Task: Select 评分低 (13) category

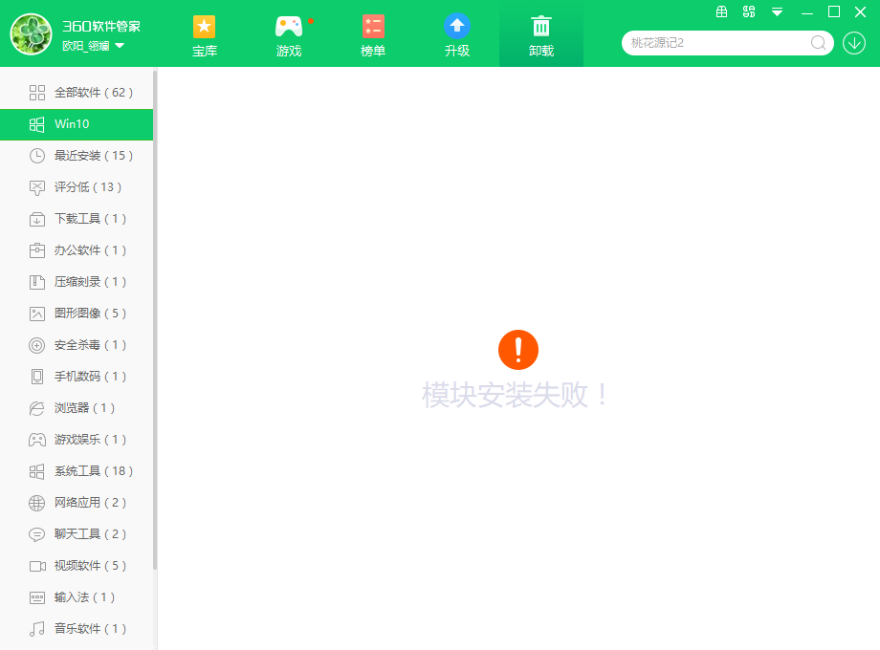Action: [x=77, y=187]
